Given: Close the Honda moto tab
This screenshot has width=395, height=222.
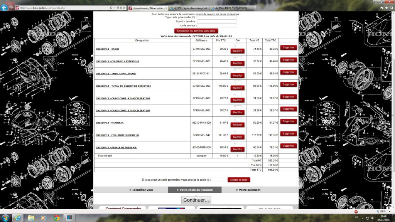Looking at the screenshot, I should point(166,8).
